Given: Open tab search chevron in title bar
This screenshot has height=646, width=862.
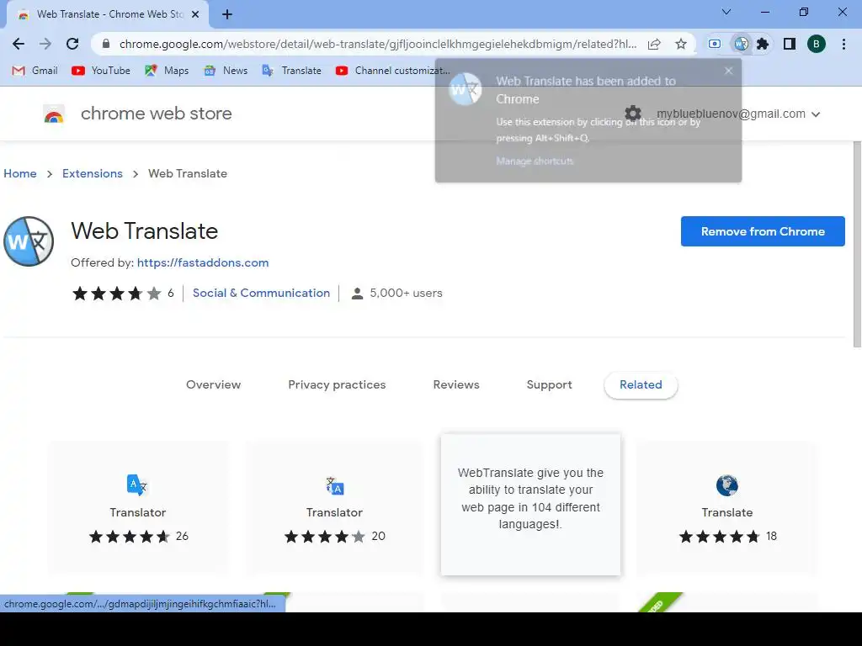Looking at the screenshot, I should (x=726, y=12).
